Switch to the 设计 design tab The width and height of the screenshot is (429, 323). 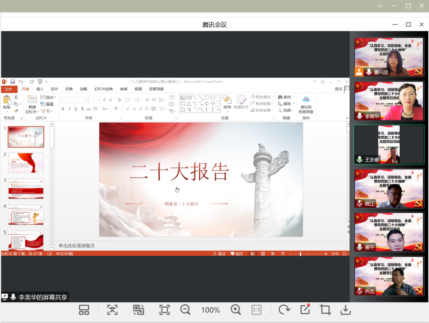[x=54, y=89]
